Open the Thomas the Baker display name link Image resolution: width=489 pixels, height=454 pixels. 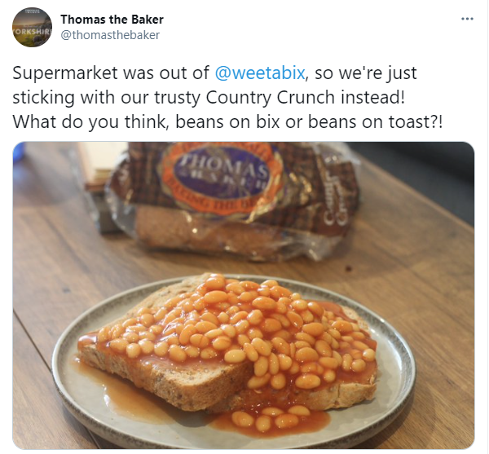[x=112, y=20]
